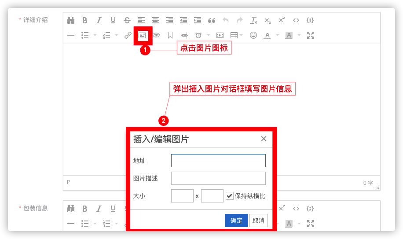Toggle bold formatting in 包装信息 toolbar
The width and height of the screenshot is (403, 239).
point(85,209)
